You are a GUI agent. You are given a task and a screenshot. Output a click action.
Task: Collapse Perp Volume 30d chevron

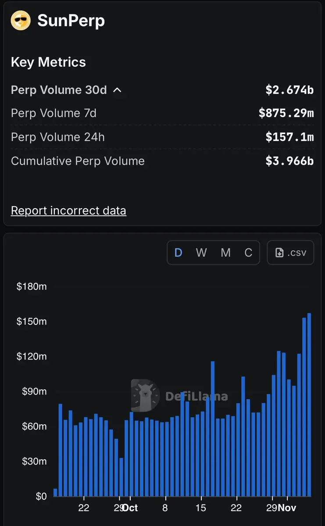[x=117, y=90]
